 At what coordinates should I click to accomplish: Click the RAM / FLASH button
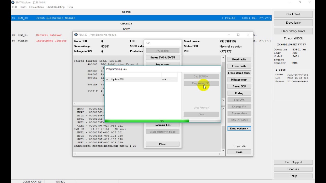pos(239,120)
